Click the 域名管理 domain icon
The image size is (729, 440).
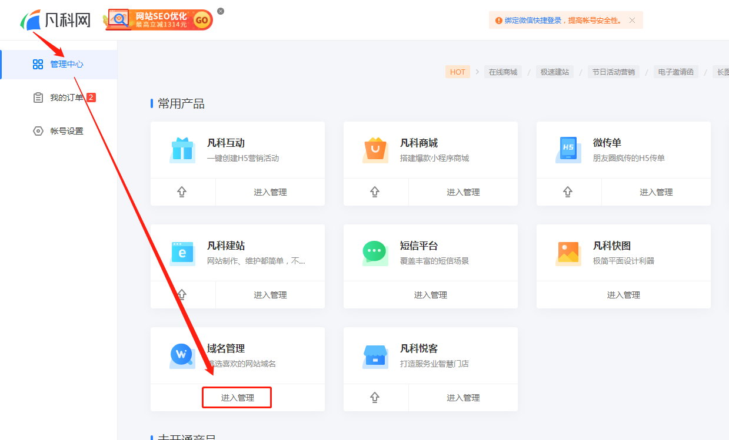pos(182,355)
